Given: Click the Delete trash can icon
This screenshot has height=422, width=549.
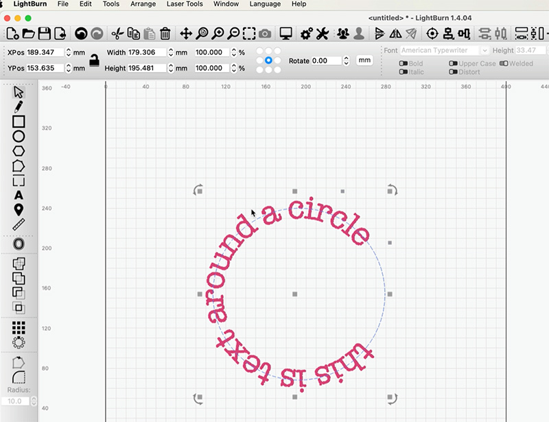Looking at the screenshot, I should point(165,33).
